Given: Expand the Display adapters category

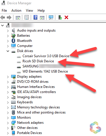Looking at the screenshot, I should click(8, 77).
